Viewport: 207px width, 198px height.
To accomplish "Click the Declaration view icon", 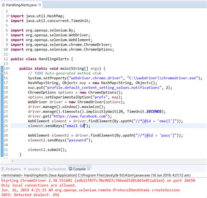I will pyautogui.click(x=45, y=169).
